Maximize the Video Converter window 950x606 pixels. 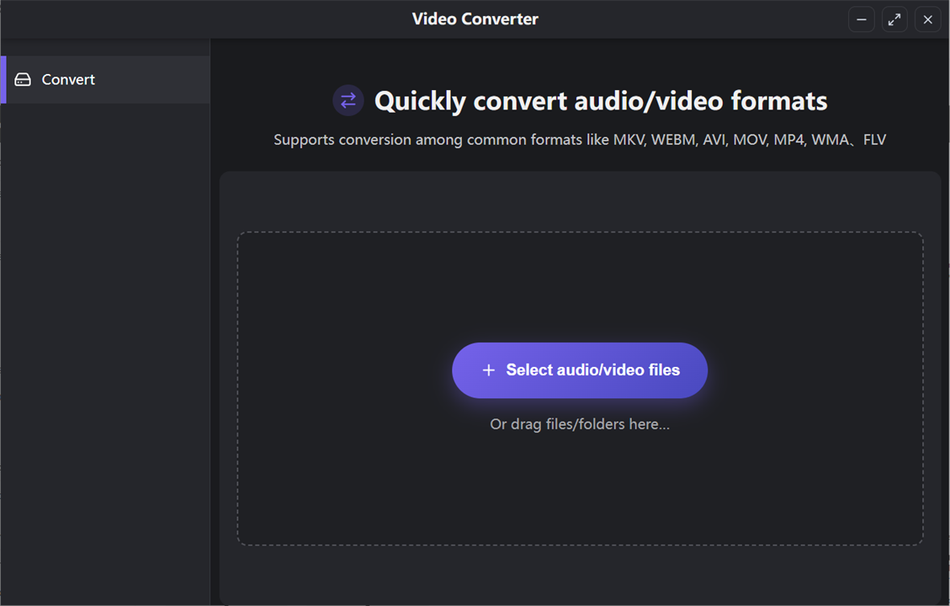click(894, 19)
